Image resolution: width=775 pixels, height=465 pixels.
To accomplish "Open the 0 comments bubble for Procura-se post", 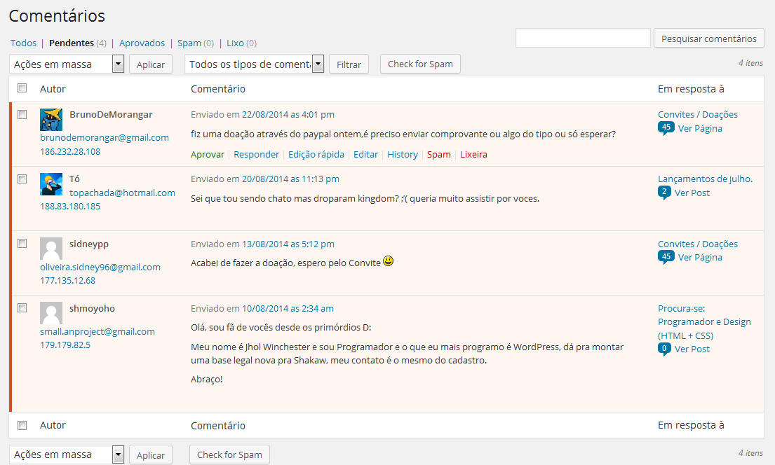I will click(664, 349).
